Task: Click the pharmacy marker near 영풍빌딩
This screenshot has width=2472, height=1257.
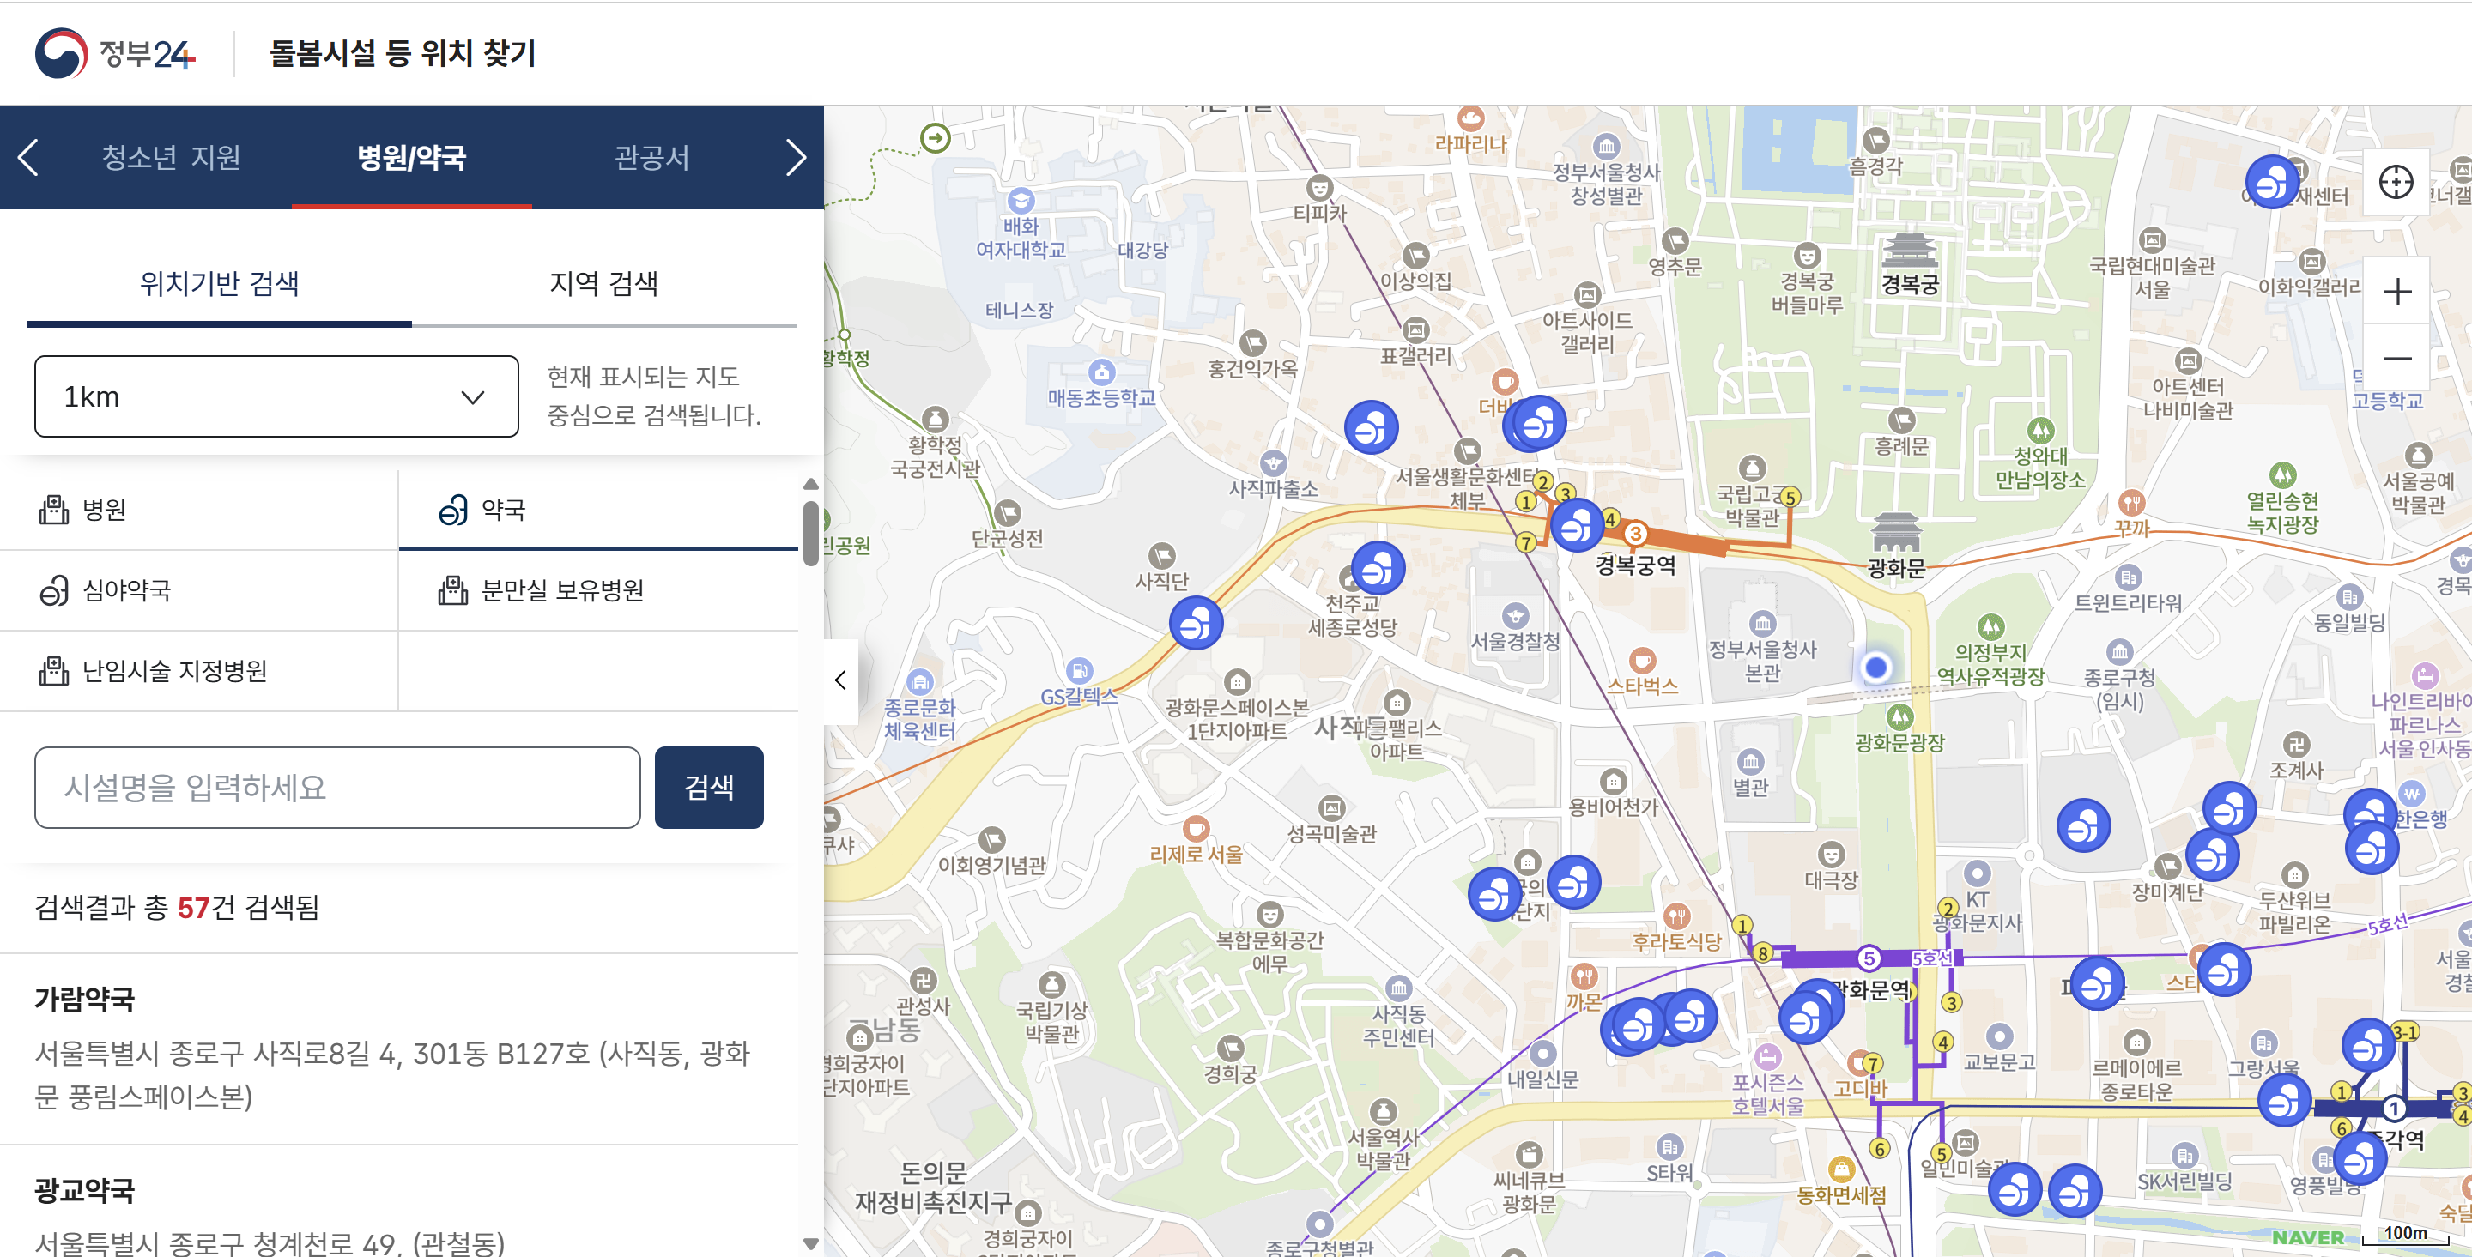Action: pyautogui.click(x=2360, y=1158)
